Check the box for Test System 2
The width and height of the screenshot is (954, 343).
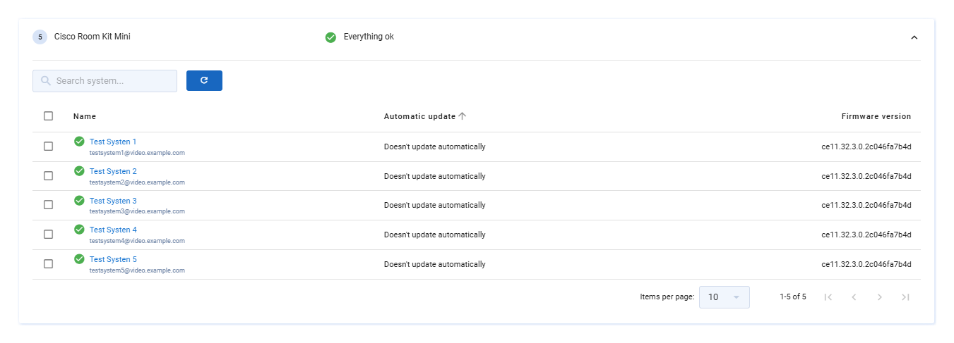pos(48,176)
